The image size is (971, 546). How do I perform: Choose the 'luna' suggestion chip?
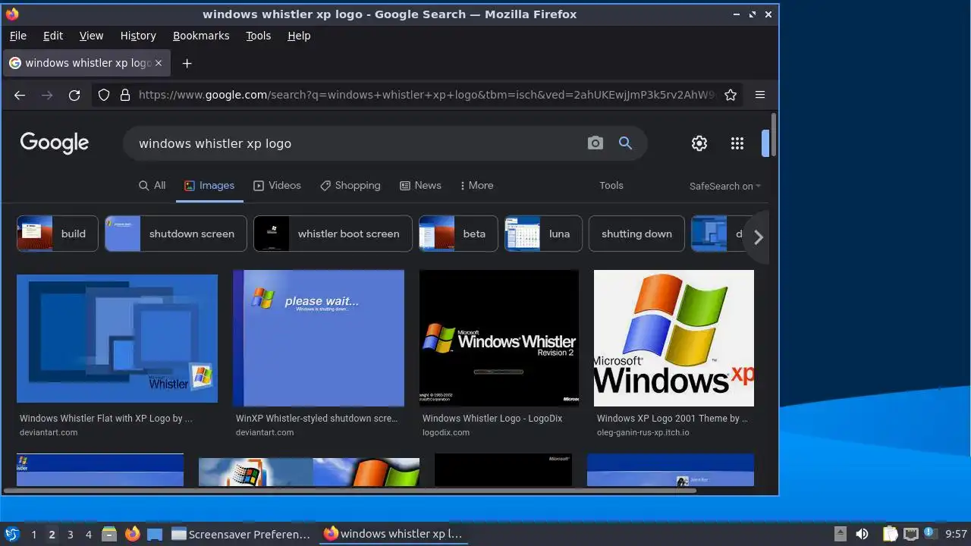543,234
